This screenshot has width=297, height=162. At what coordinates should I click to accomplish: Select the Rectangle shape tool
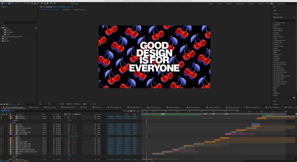point(32,3)
